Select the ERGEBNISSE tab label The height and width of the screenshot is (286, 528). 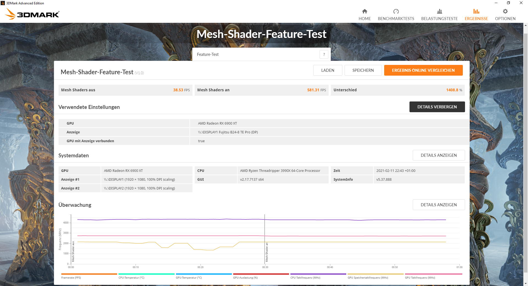[476, 19]
